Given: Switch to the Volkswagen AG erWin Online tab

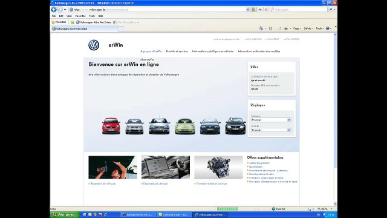Looking at the screenshot, I should 85,28.
